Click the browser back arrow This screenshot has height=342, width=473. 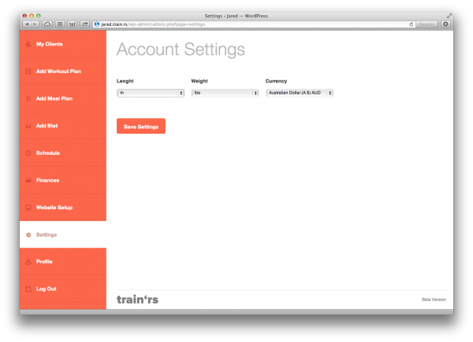(27, 24)
